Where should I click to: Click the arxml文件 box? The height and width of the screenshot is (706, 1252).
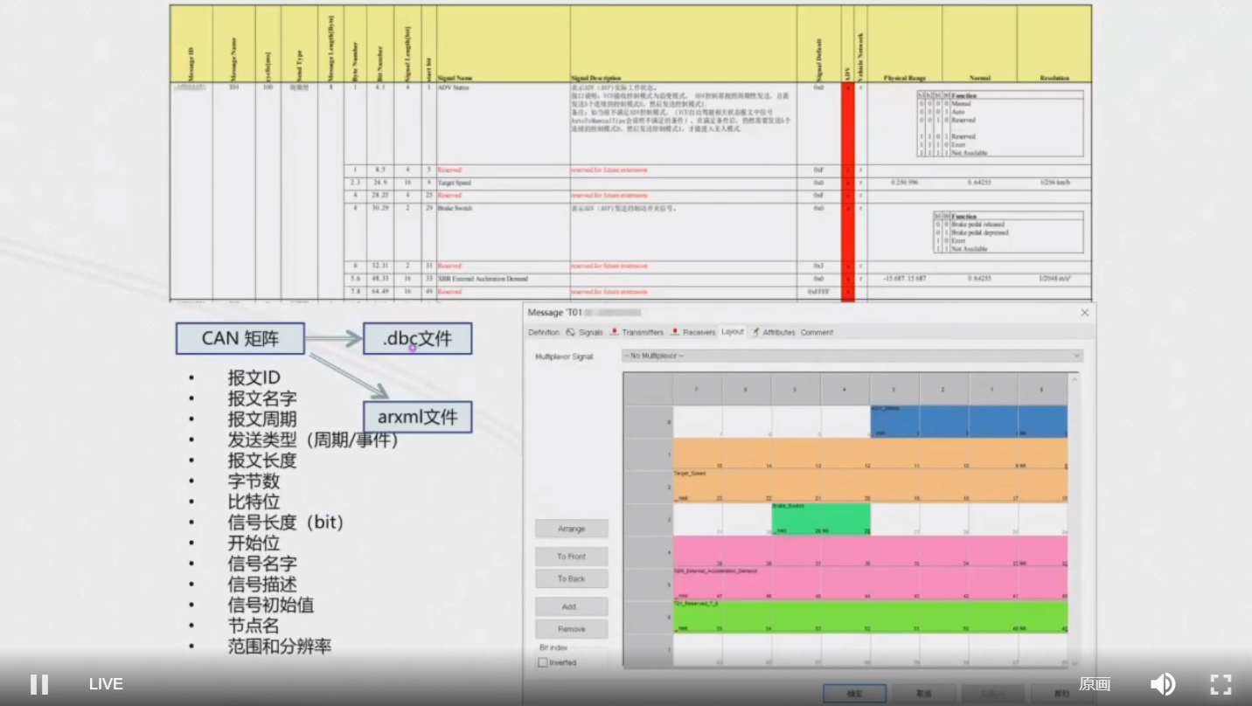[x=418, y=417]
